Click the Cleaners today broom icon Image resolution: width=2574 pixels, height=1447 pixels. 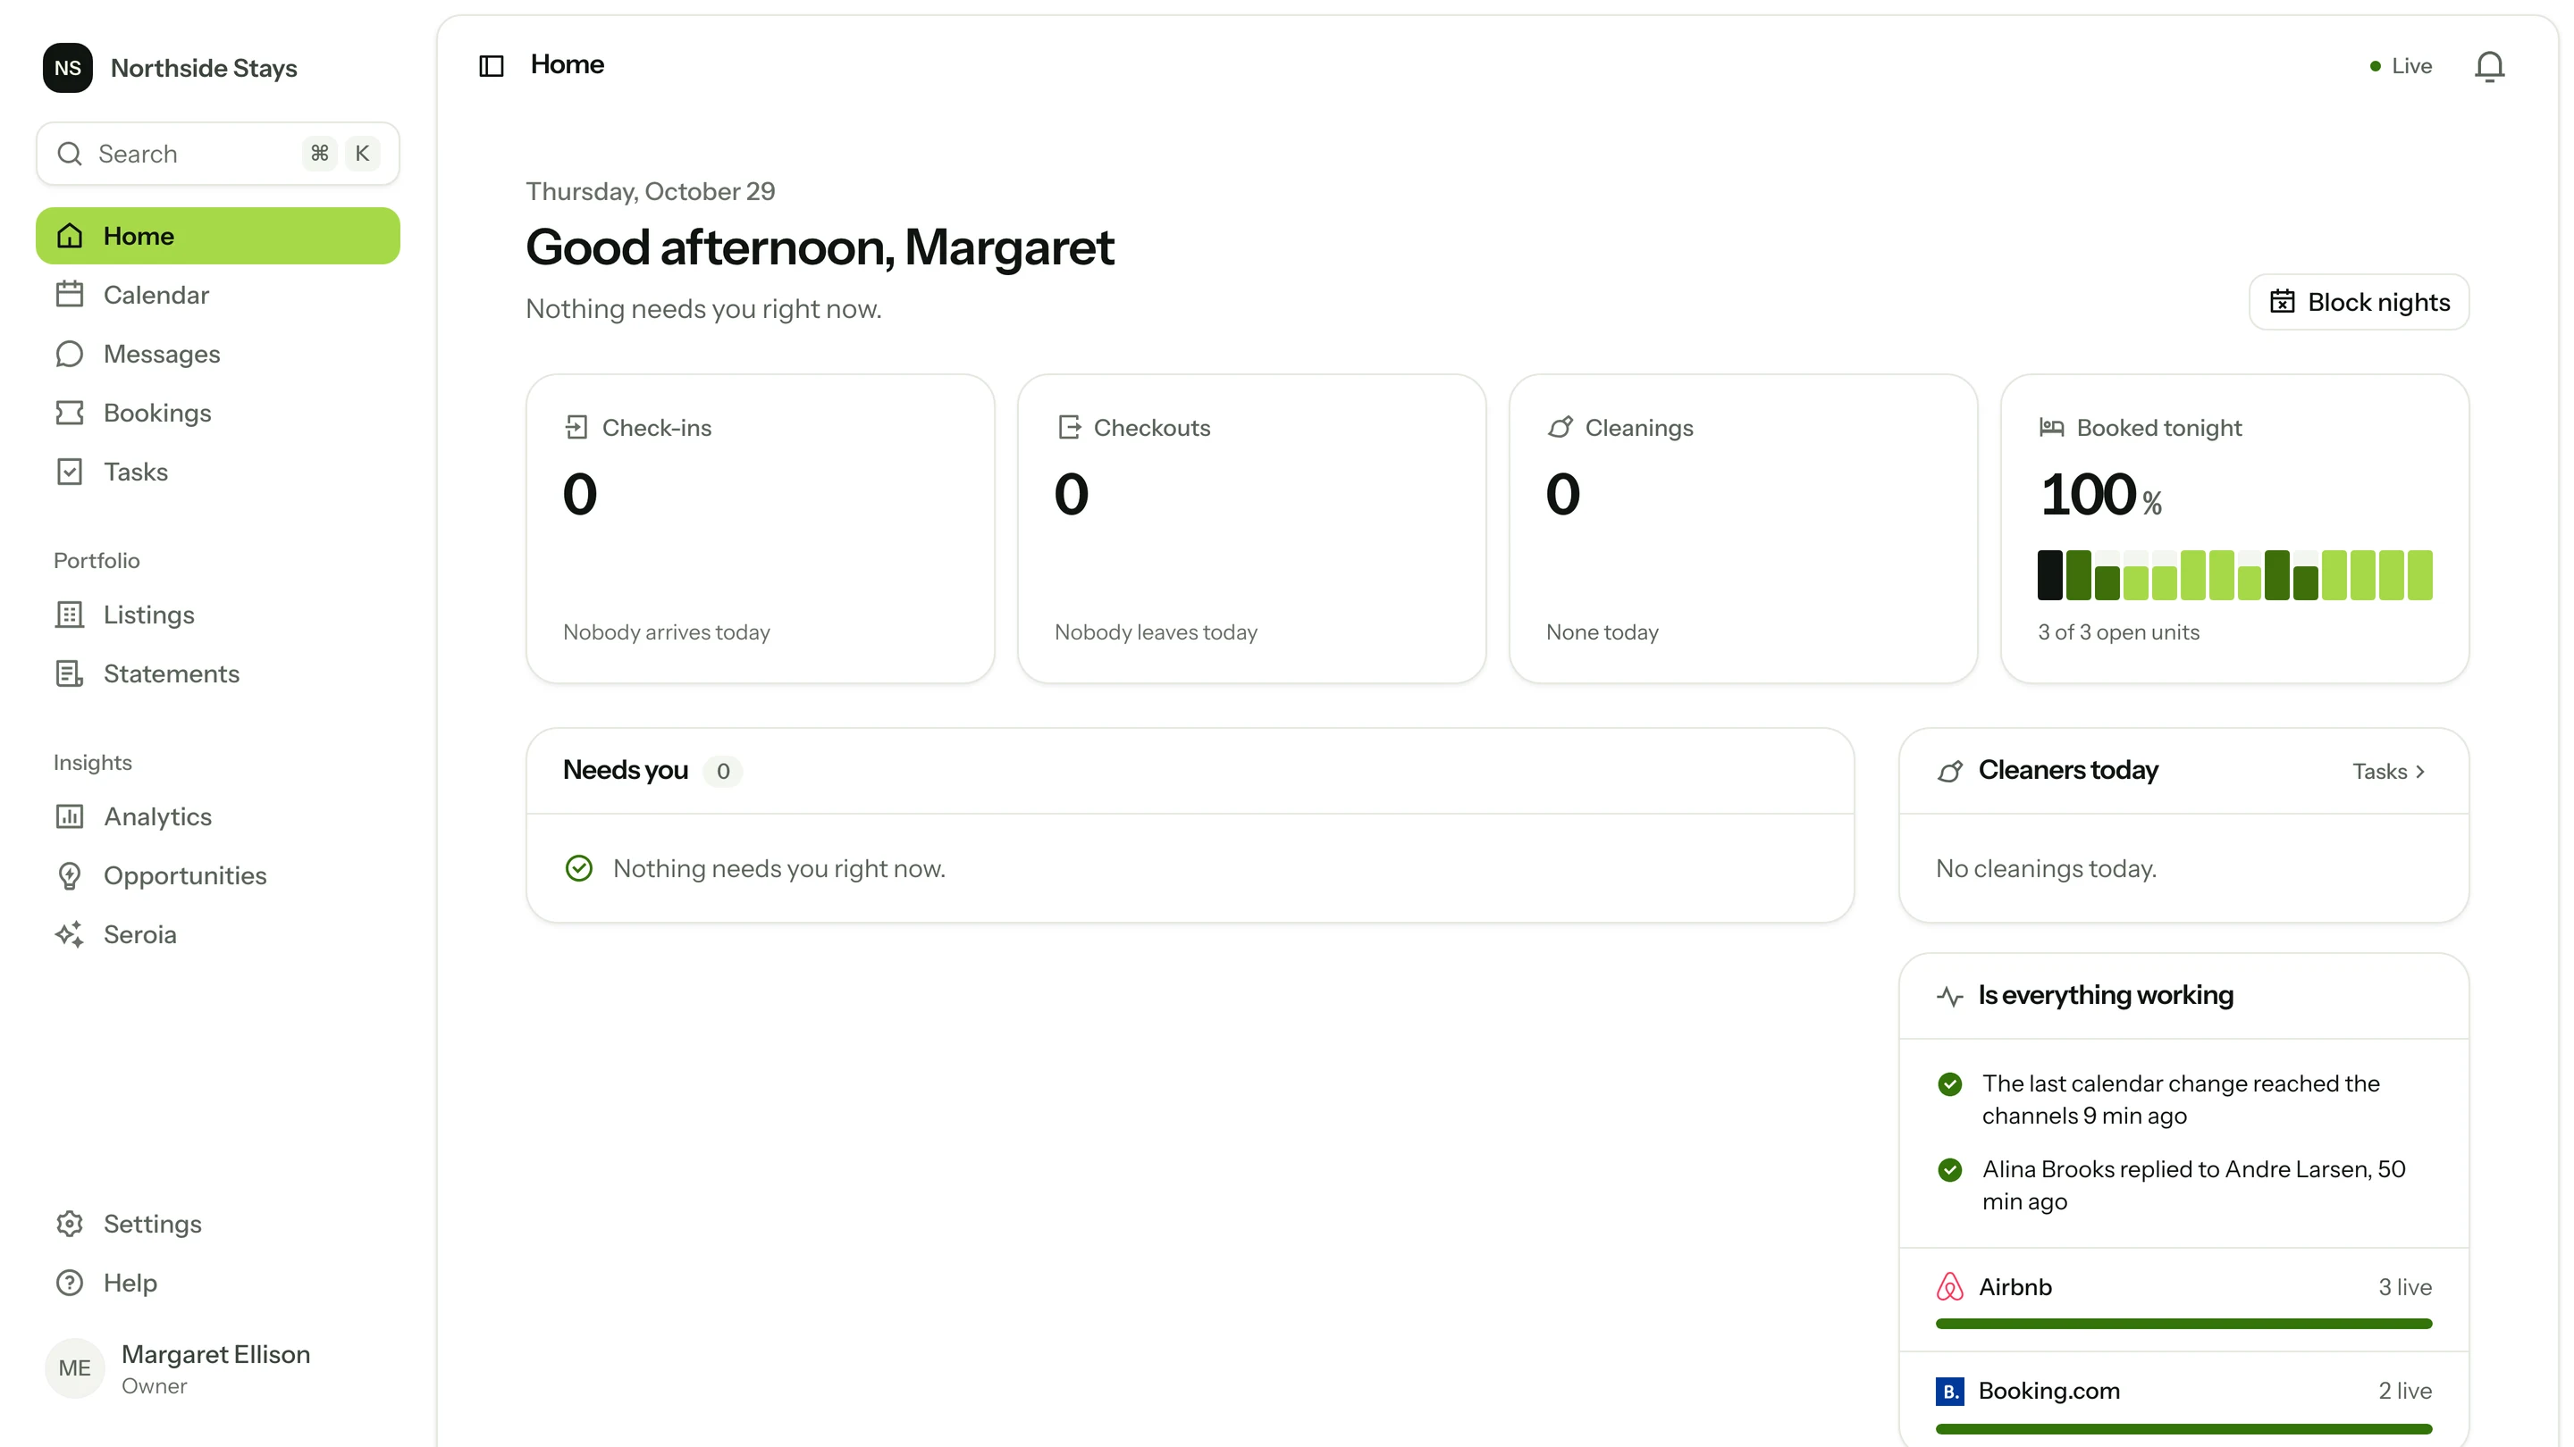(x=1949, y=771)
